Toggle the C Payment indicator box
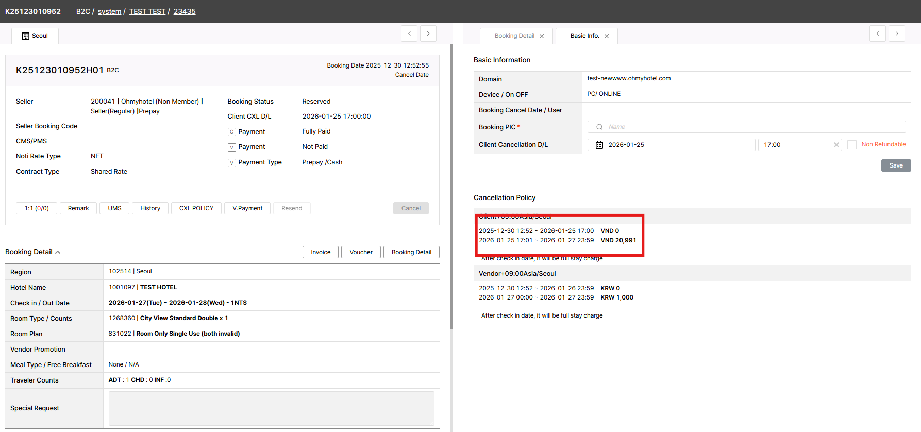The width and height of the screenshot is (921, 432). click(232, 132)
